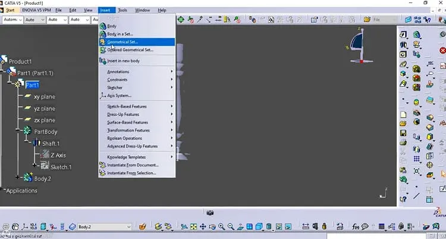The image size is (446, 239).
Task: Click the Fit All In icon
Action: tap(193, 227)
